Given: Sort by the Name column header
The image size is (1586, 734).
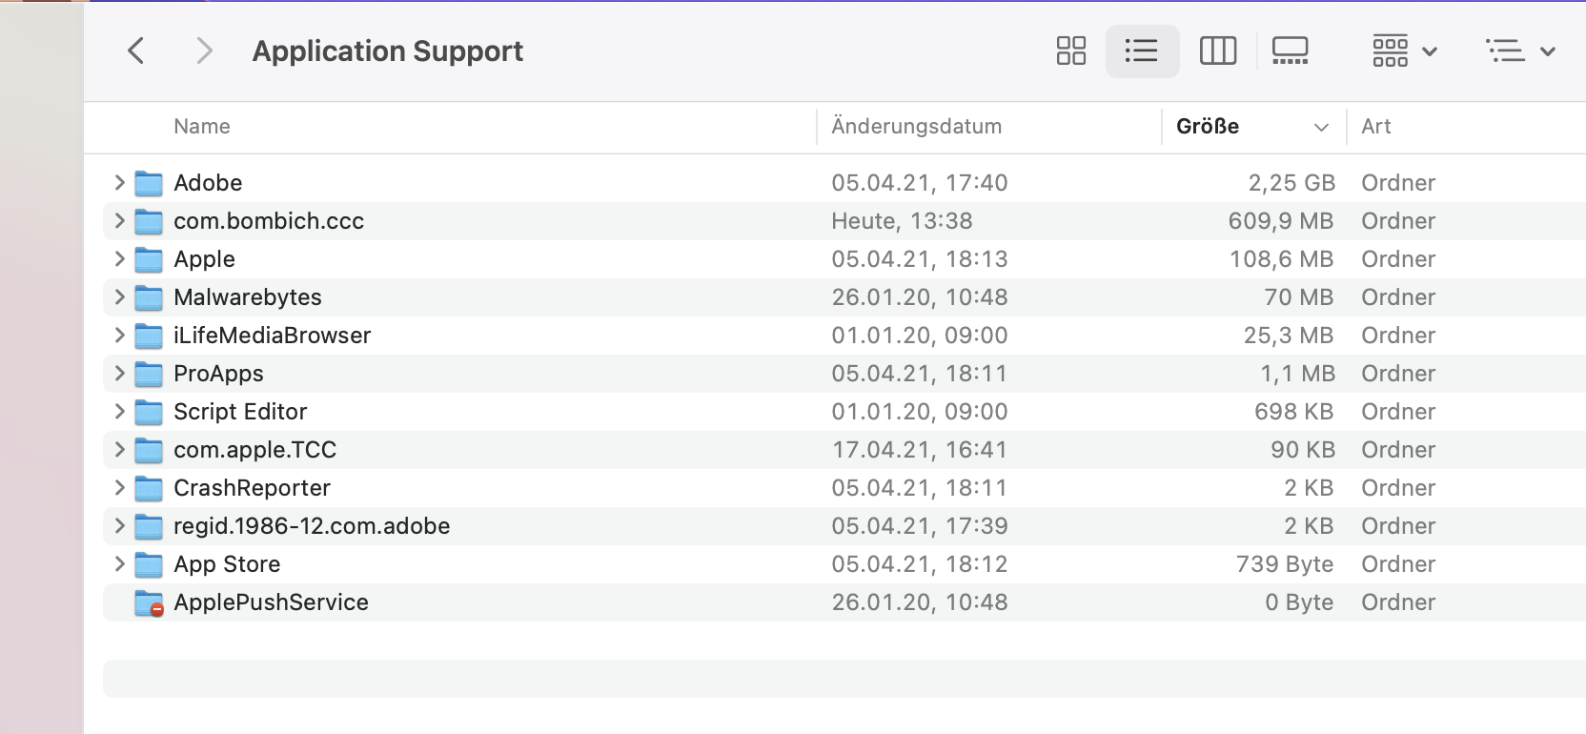Looking at the screenshot, I should 202,127.
